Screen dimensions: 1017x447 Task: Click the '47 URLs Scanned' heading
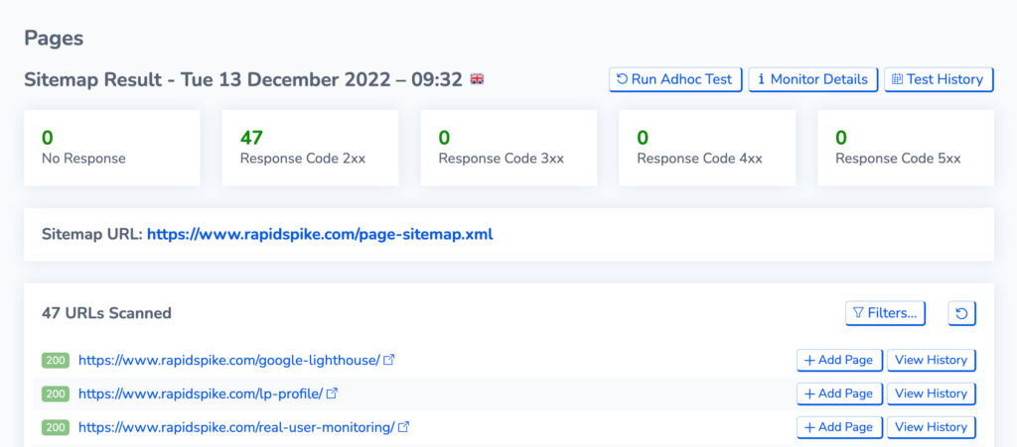[x=106, y=313]
